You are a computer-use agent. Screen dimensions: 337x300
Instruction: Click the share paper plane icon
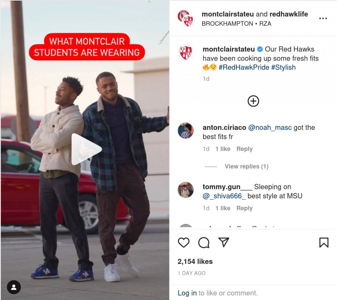[x=223, y=242]
